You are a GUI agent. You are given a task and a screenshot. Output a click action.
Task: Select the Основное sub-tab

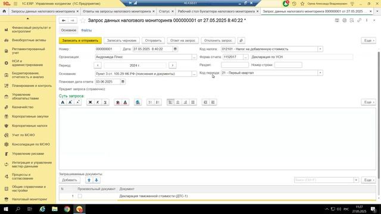pyautogui.click(x=68, y=30)
